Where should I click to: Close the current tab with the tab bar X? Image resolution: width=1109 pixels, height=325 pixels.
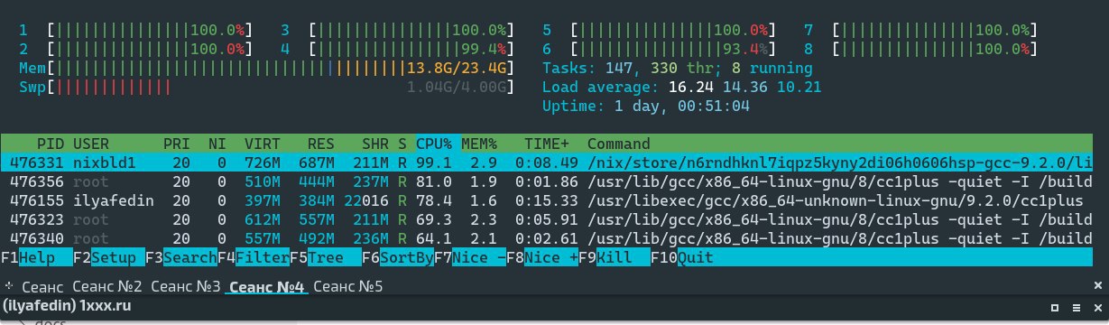click(x=1099, y=286)
